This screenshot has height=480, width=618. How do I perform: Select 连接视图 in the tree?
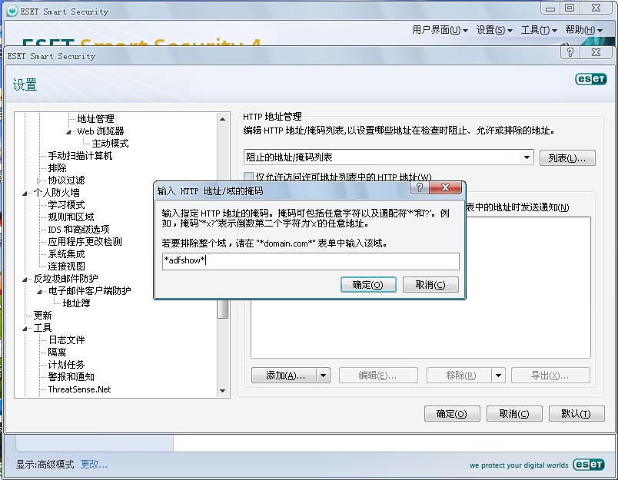point(66,266)
